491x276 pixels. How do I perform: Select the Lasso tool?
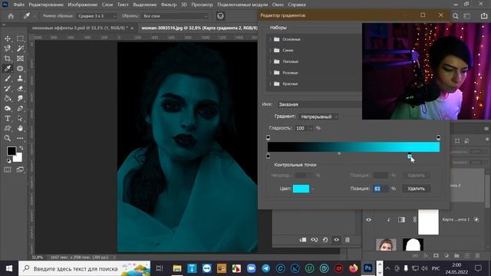[8, 48]
